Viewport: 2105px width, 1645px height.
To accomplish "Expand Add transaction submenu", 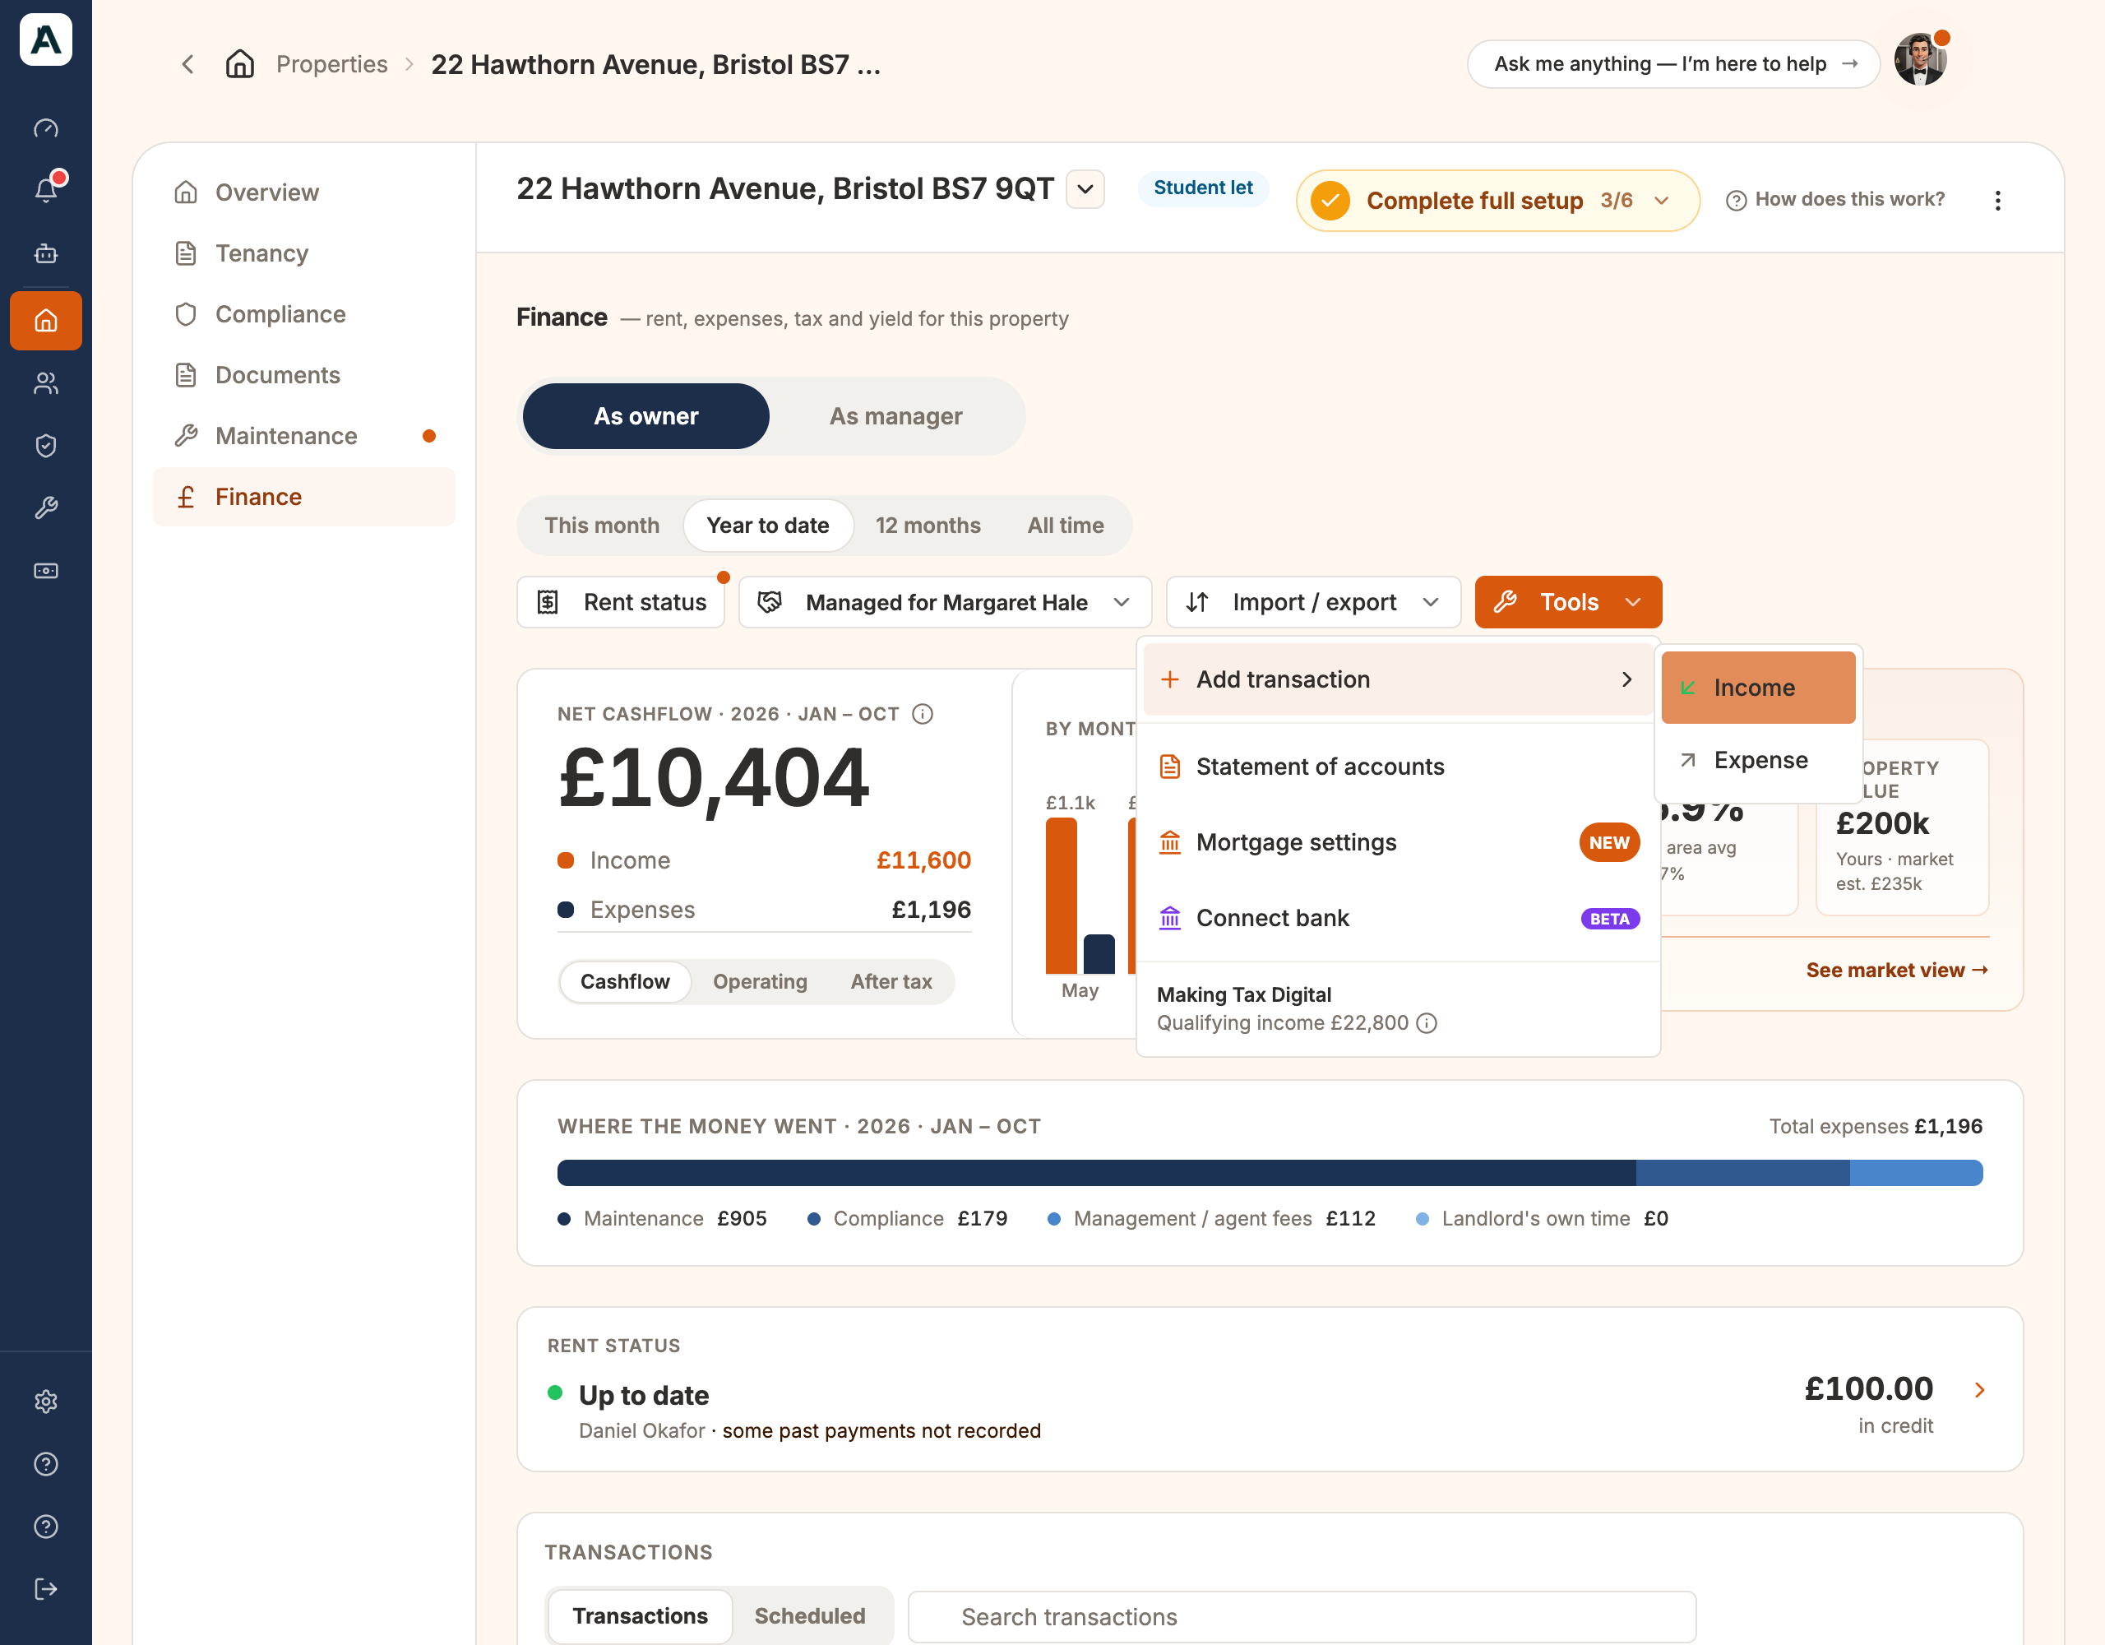I will click(1399, 679).
